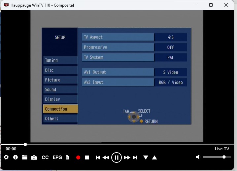
Task: Rewind the video
Action: (106, 157)
